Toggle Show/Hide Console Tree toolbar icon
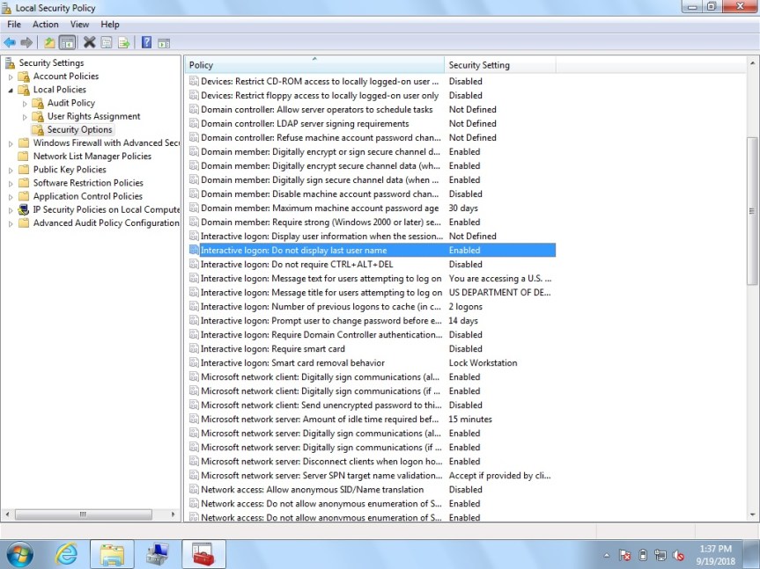 tap(67, 42)
